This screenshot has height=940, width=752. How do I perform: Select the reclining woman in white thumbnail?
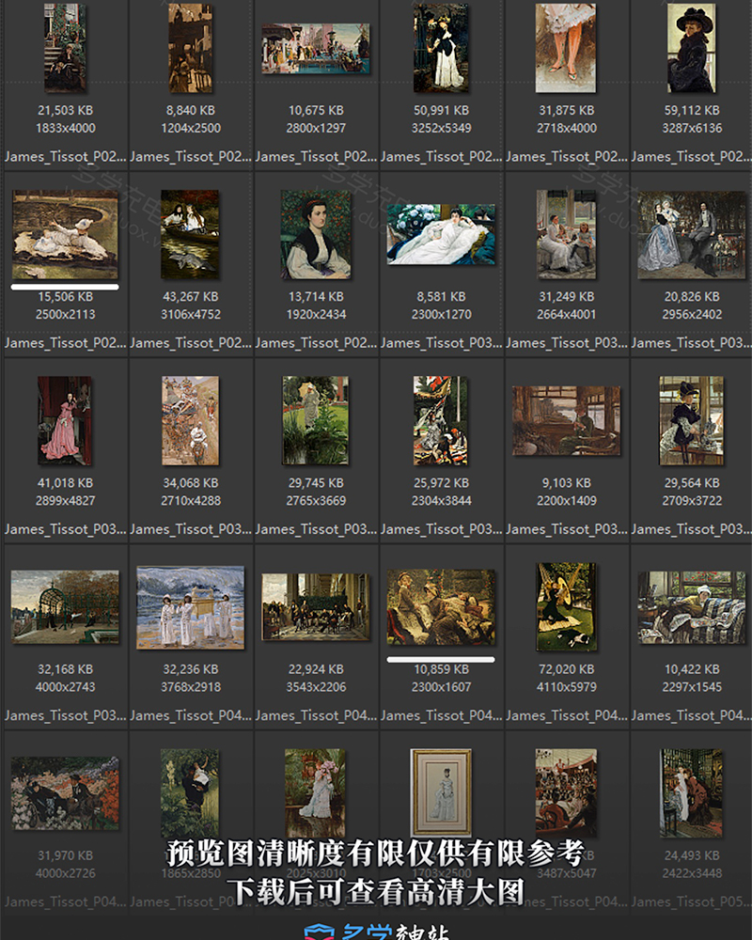tap(442, 235)
